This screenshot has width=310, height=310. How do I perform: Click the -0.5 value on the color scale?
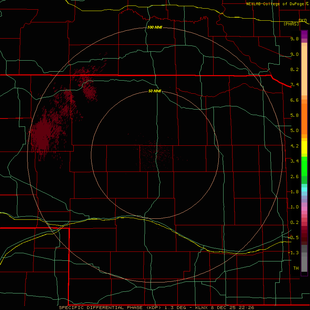pyautogui.click(x=293, y=238)
